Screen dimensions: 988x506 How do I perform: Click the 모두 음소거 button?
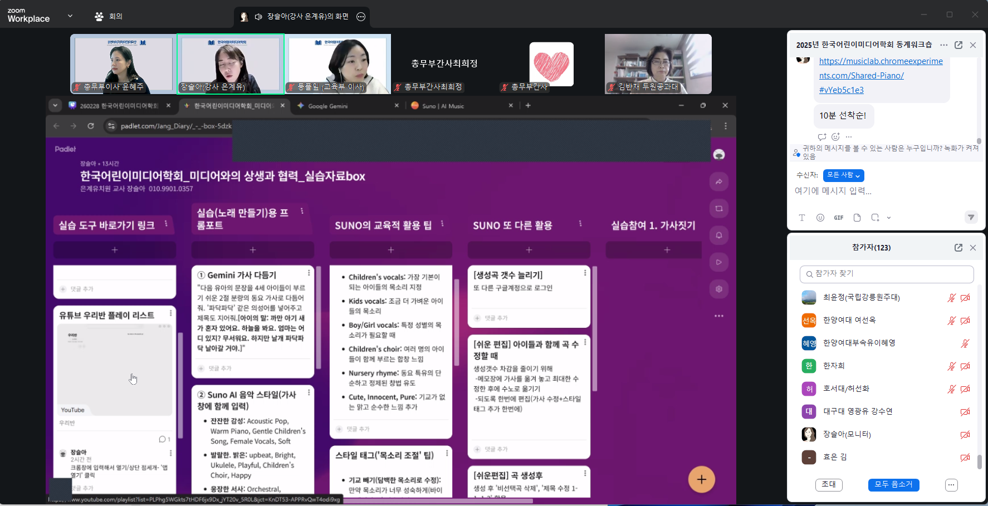click(x=893, y=485)
